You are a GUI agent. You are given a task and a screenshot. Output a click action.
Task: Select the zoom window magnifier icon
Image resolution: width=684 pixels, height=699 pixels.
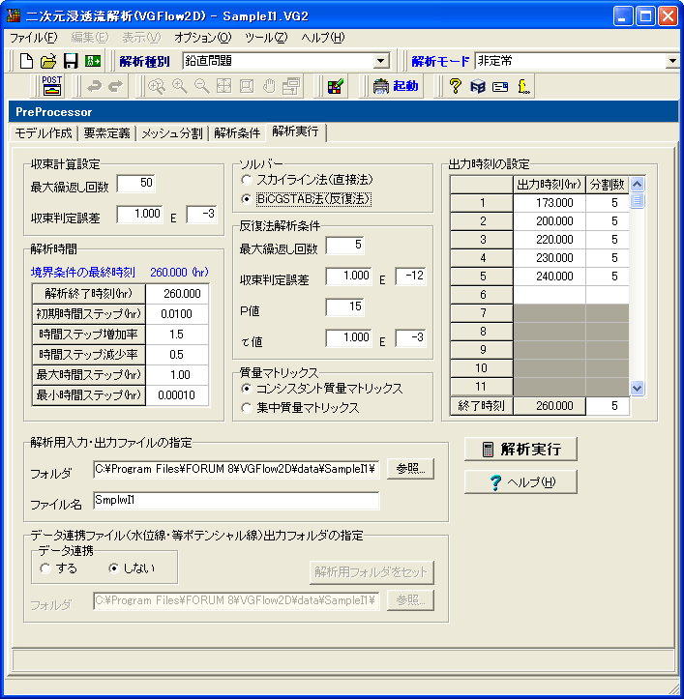pos(157,86)
